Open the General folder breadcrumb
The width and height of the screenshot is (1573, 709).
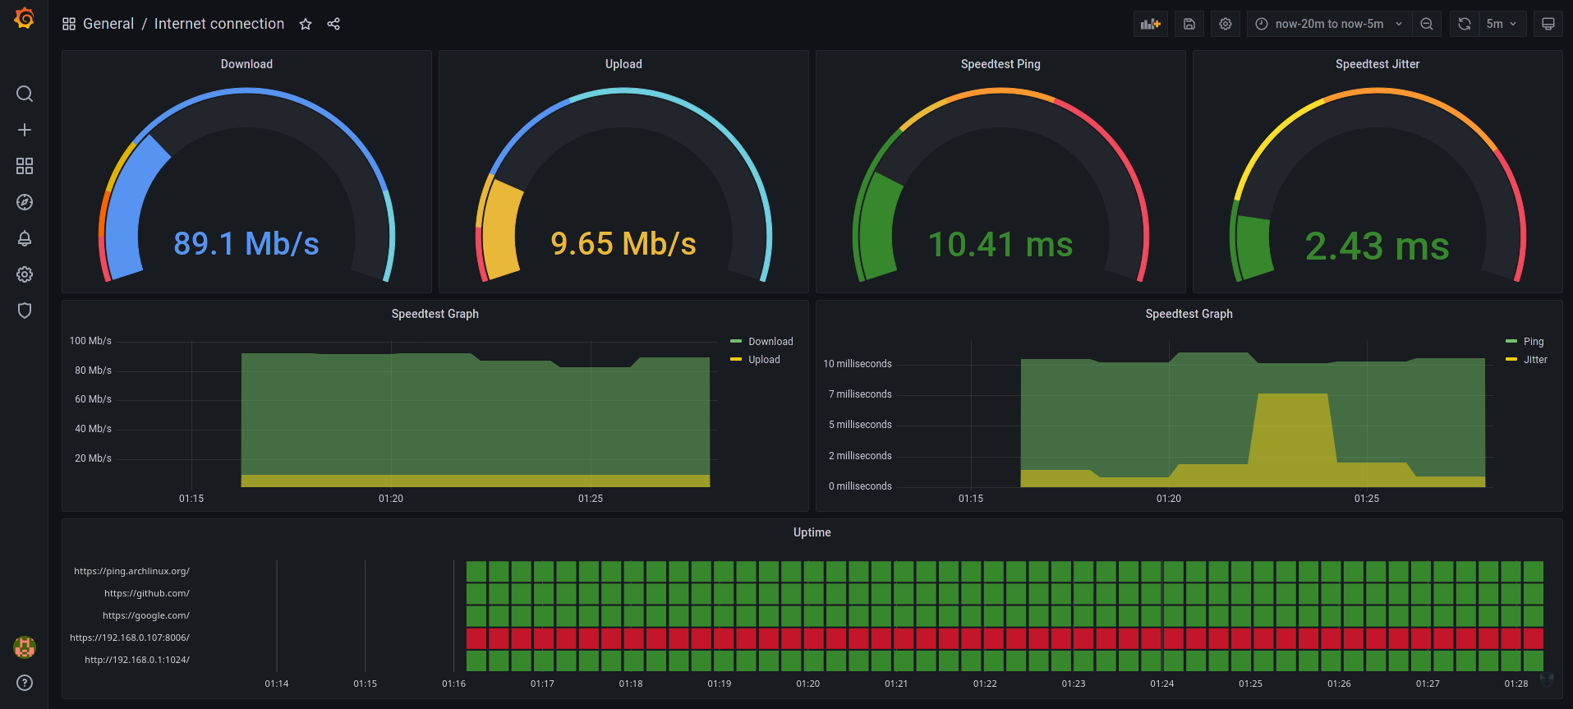coord(108,24)
